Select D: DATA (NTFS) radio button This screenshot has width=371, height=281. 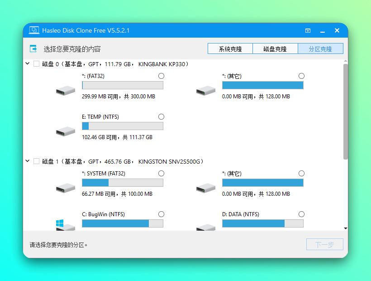[x=301, y=214]
